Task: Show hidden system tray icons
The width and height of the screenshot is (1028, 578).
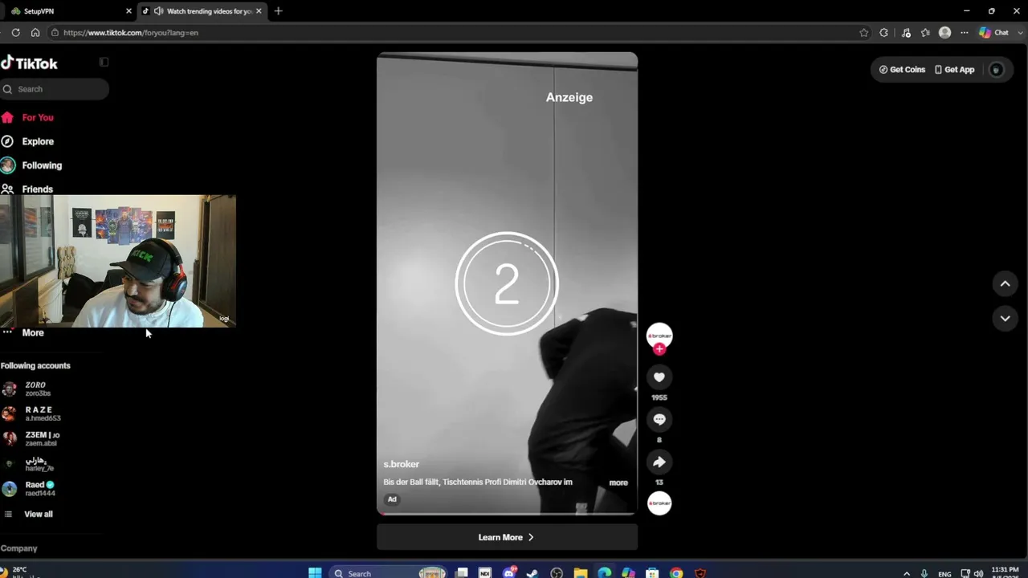Action: [907, 573]
